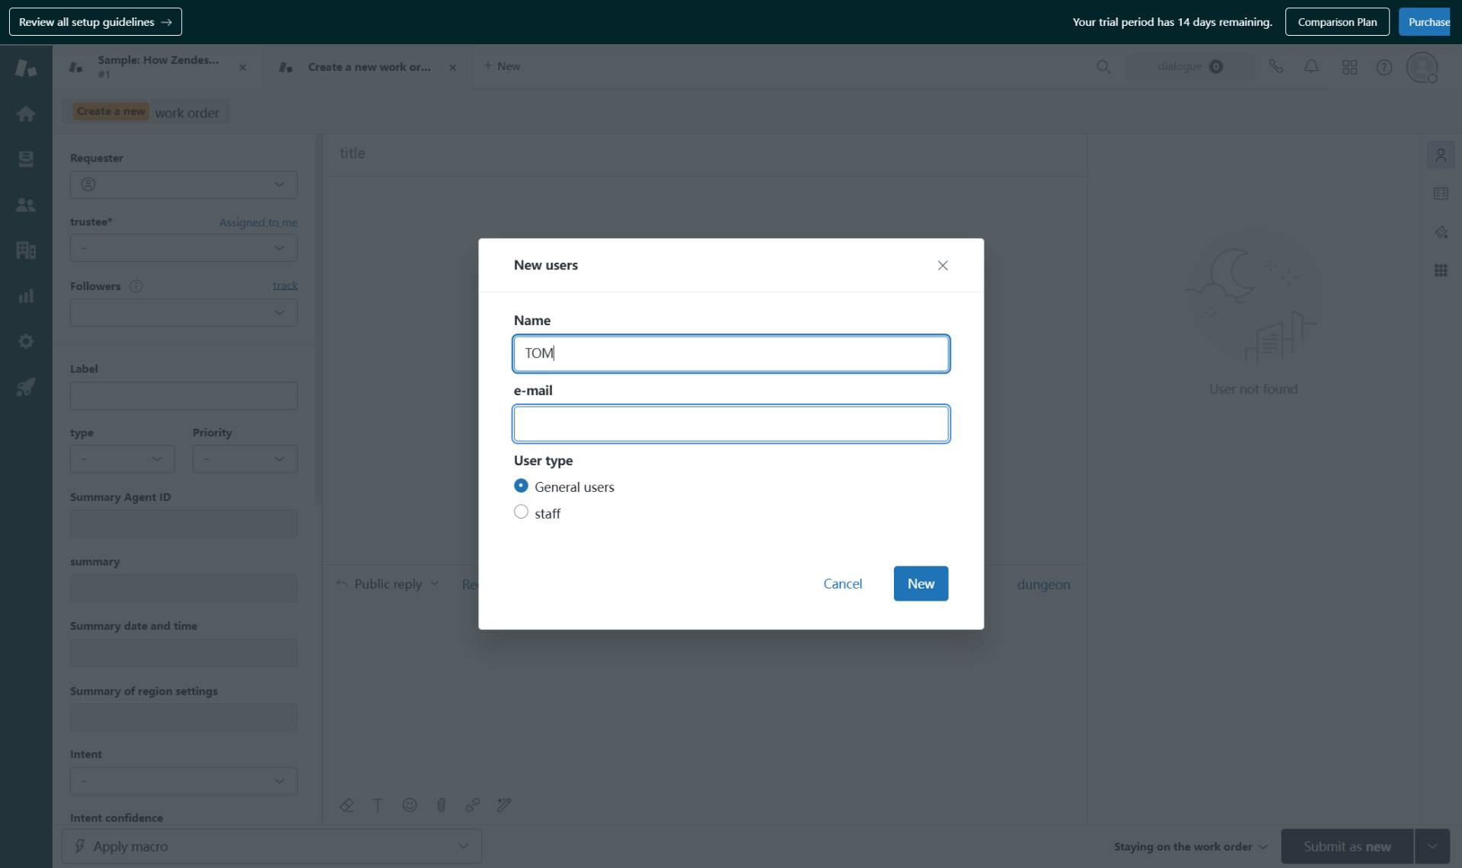Click the Summary of region settings field
This screenshot has height=868, width=1462.
tap(184, 718)
